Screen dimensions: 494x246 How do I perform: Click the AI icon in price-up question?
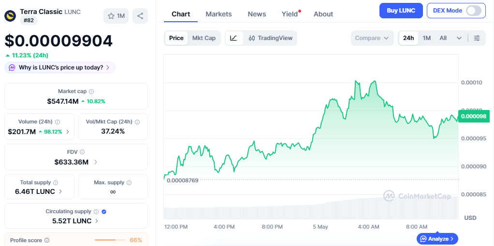click(12, 68)
